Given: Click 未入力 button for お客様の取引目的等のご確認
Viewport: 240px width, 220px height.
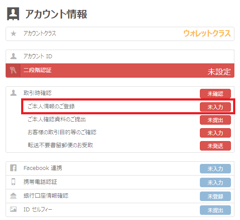Looking at the screenshot, I should [215, 133].
